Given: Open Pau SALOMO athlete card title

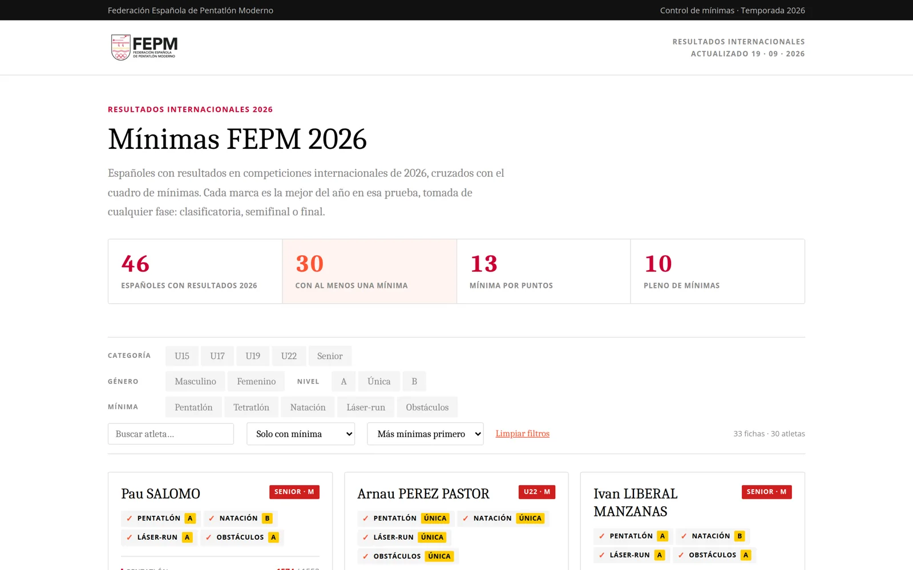Looking at the screenshot, I should tap(160, 494).
